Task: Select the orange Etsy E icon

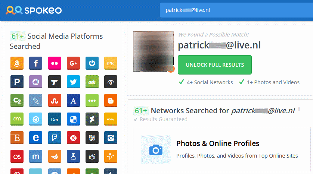Action: coord(17,137)
